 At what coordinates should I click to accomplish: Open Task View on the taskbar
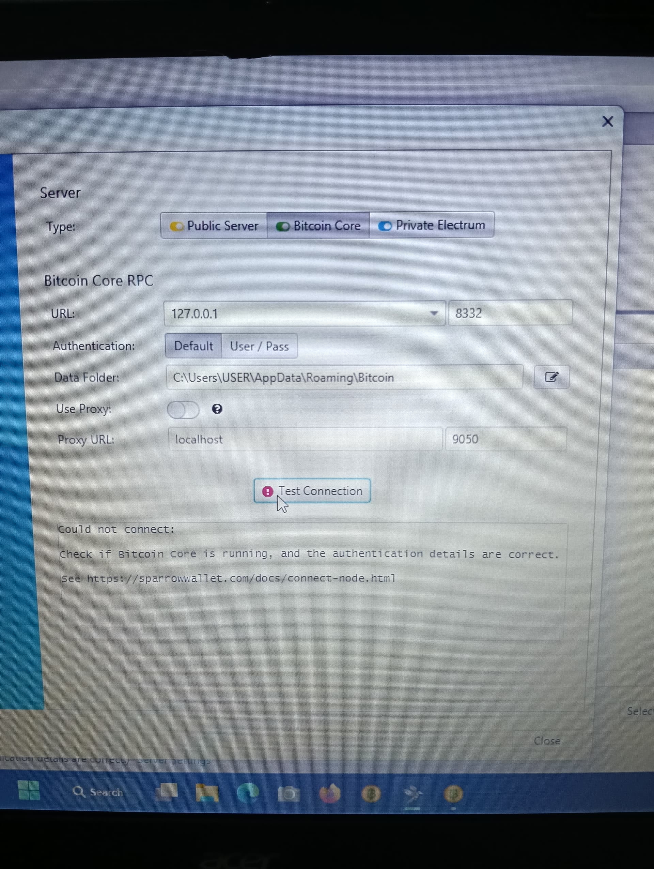167,792
